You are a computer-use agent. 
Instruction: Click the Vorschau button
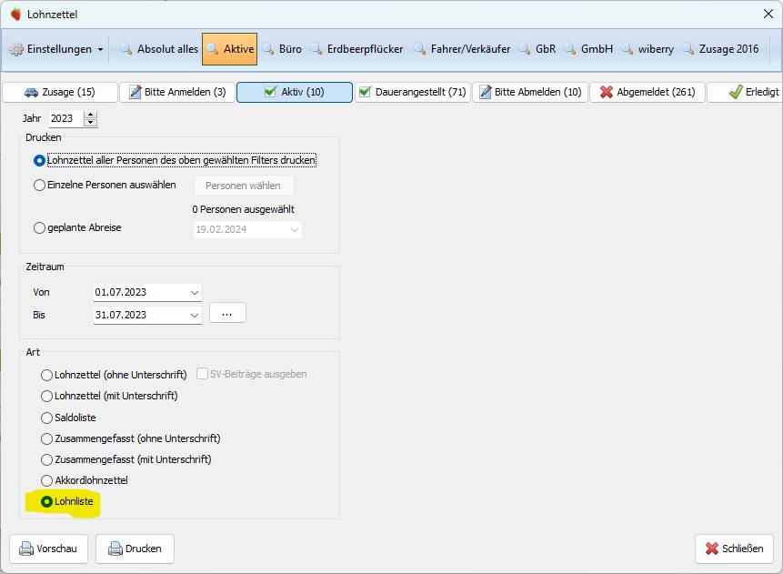(x=48, y=549)
